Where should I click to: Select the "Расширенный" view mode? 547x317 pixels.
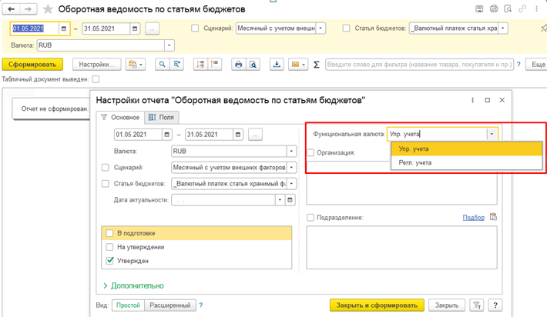coord(169,305)
